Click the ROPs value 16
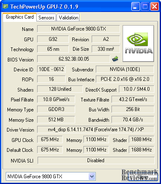Image resolution: width=161 pixels, height=184 pixels. tap(51, 79)
